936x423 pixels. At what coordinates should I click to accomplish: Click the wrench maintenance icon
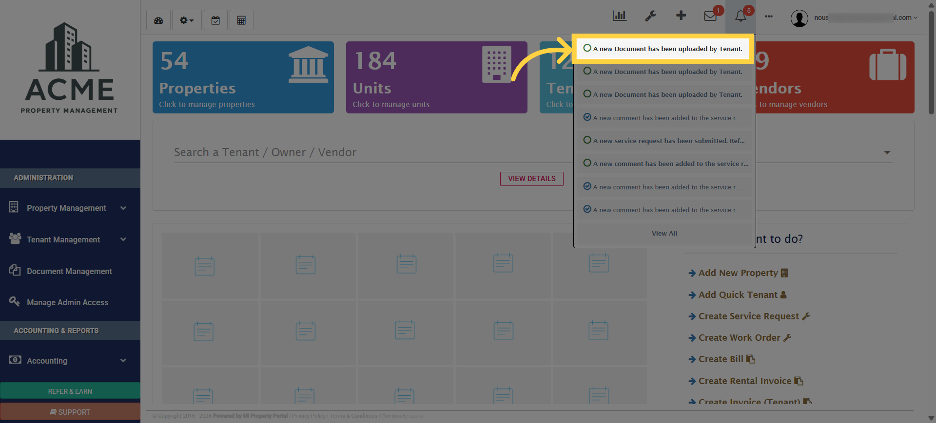coord(650,16)
